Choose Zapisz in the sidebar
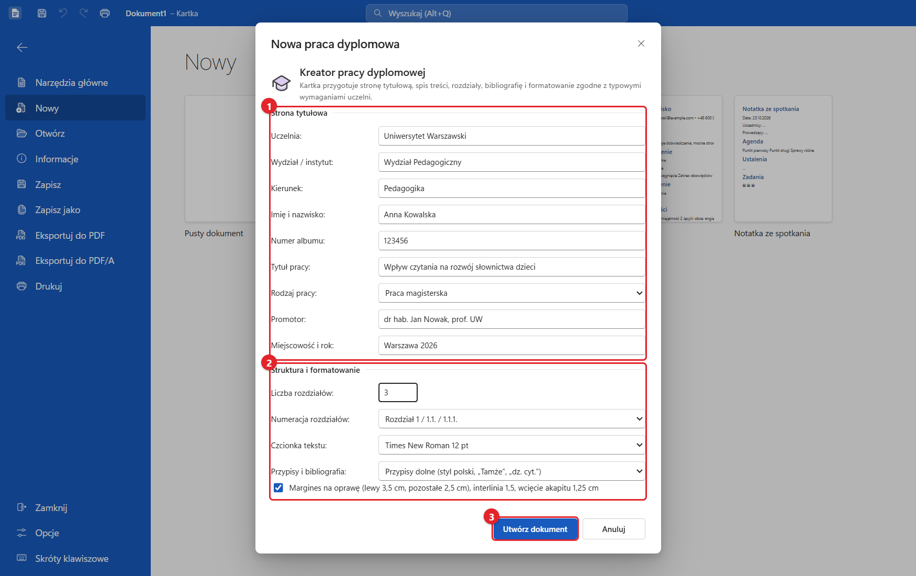 click(x=75, y=185)
